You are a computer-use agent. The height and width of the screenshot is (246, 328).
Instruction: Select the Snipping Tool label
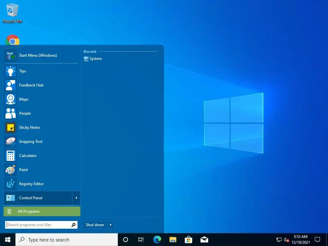(x=31, y=142)
